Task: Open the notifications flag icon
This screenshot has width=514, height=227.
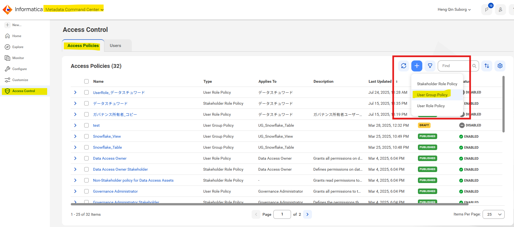Action: [x=487, y=10]
